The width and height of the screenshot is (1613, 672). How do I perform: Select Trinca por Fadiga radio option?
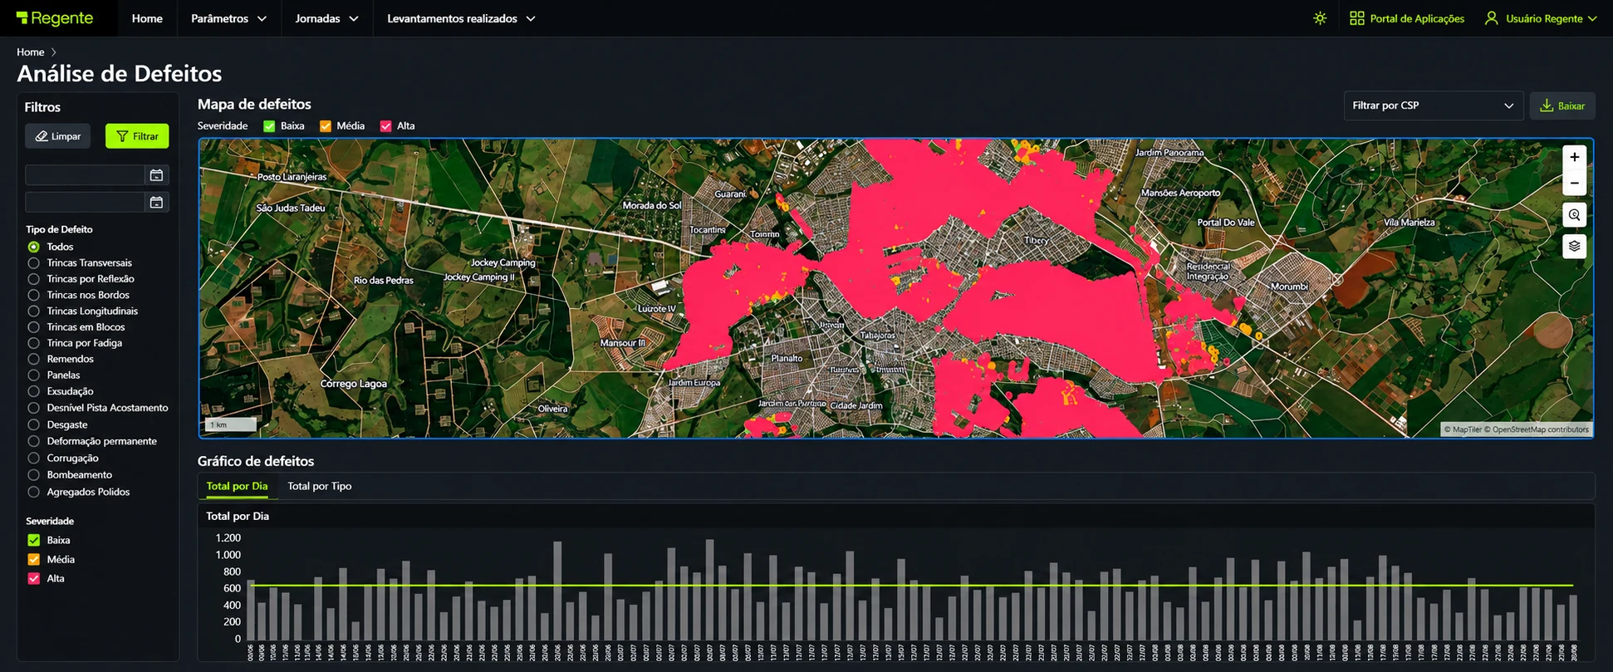(34, 343)
